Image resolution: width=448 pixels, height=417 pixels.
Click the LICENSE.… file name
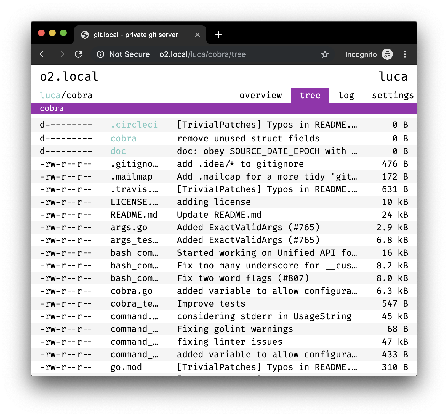point(134,202)
